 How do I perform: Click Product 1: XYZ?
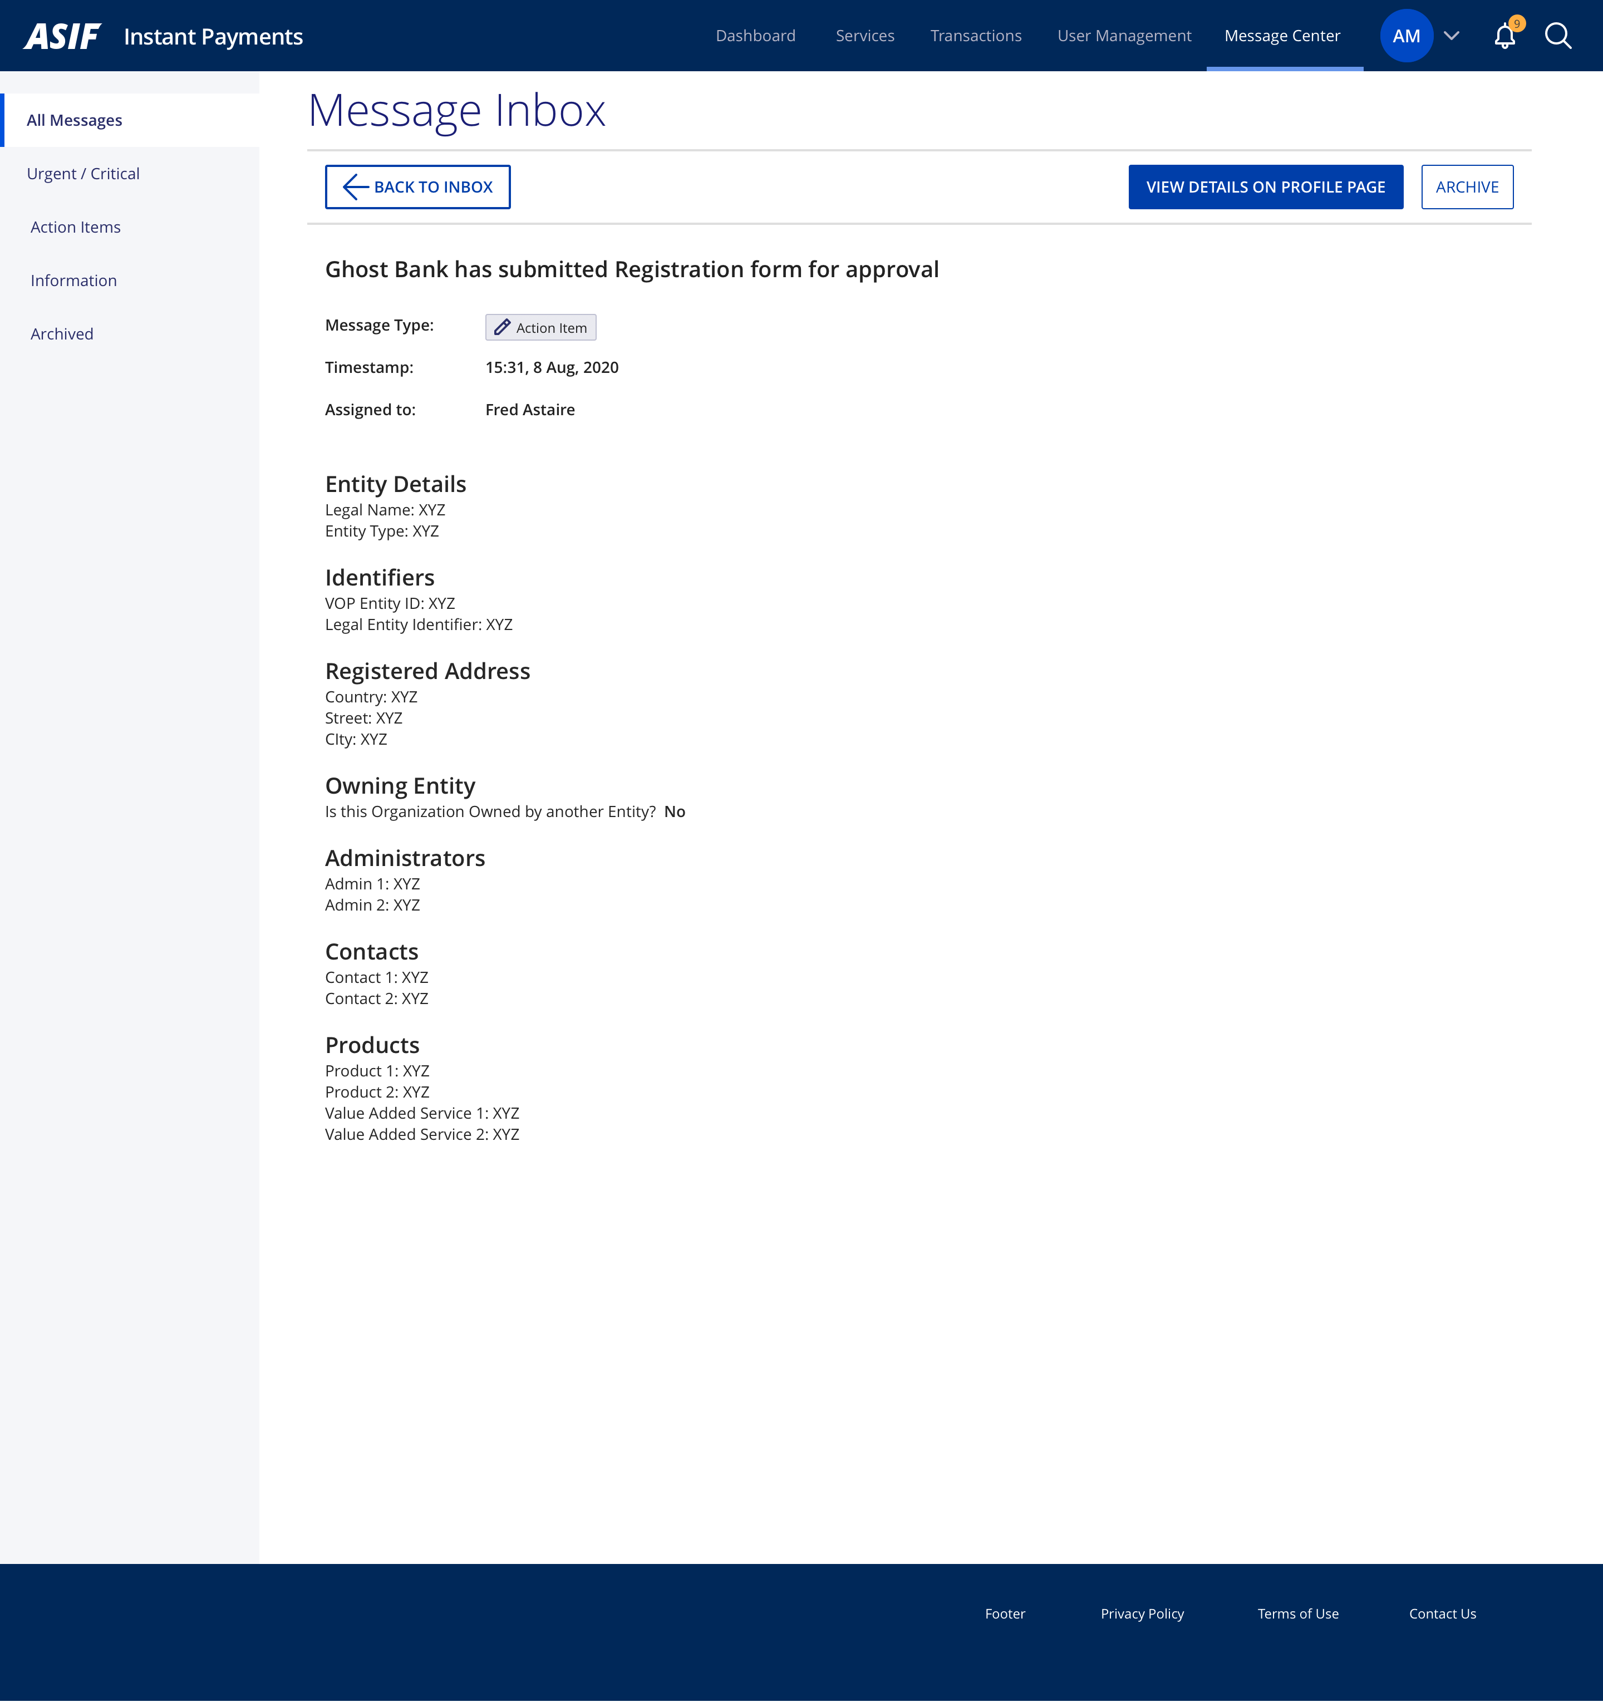coord(377,1071)
